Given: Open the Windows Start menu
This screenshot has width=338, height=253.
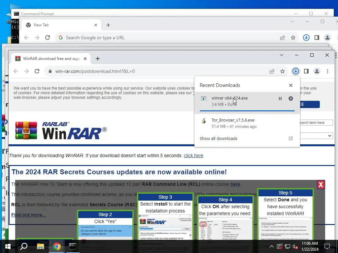Looking at the screenshot, I should point(8,246).
